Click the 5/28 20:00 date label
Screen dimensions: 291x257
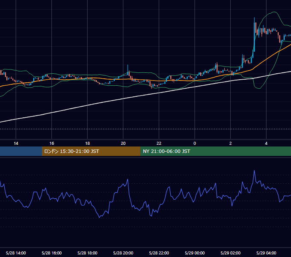tap(123, 253)
